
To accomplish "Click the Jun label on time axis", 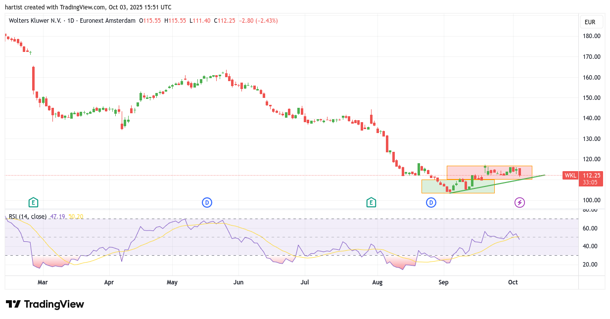I will pyautogui.click(x=238, y=282).
